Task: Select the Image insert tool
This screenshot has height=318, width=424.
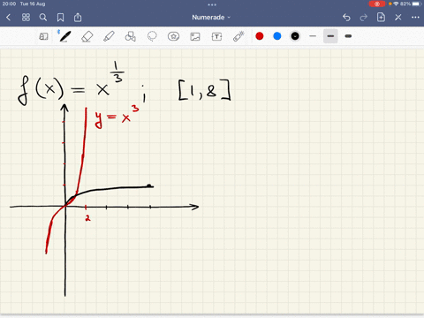Action: pos(195,36)
